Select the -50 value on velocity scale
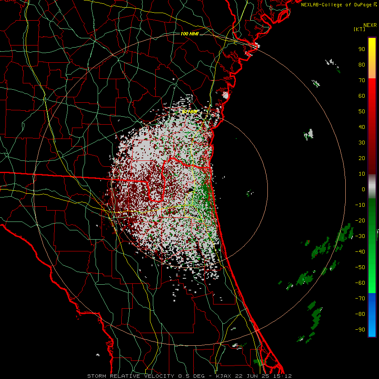 [360, 267]
